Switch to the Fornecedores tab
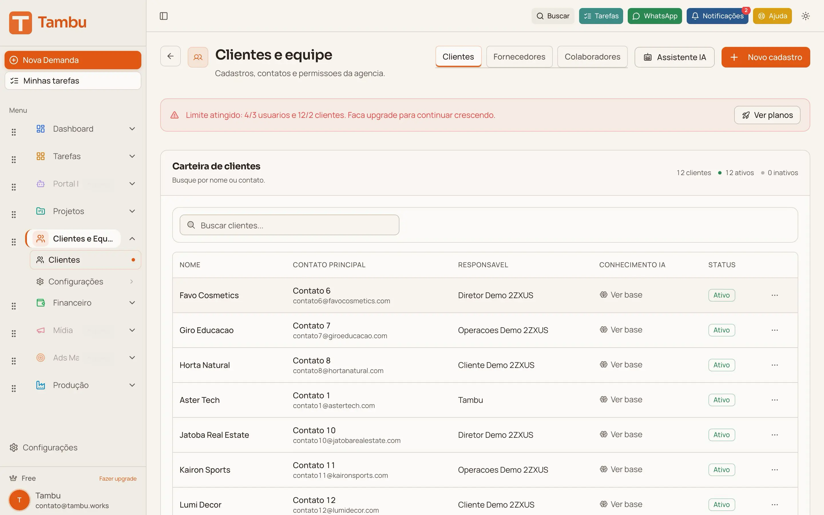Image resolution: width=824 pixels, height=515 pixels. tap(519, 57)
